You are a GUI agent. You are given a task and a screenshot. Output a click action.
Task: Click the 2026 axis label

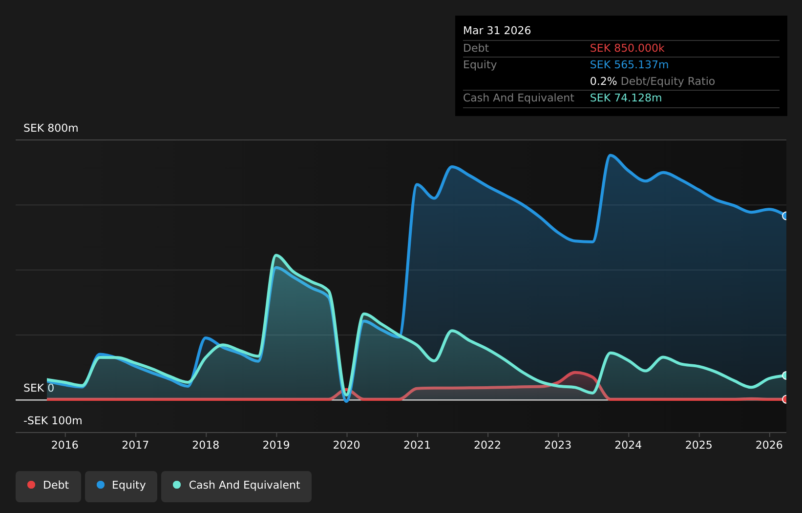[769, 445]
